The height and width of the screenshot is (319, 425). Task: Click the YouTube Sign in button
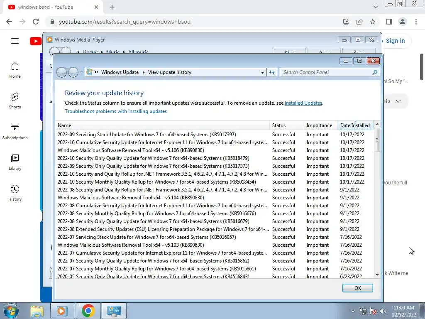coord(395,41)
